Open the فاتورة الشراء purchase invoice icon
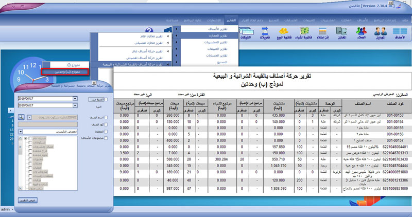 pyautogui.click(x=304, y=33)
